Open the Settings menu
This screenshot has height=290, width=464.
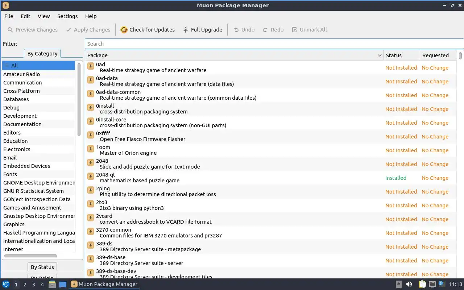[67, 16]
